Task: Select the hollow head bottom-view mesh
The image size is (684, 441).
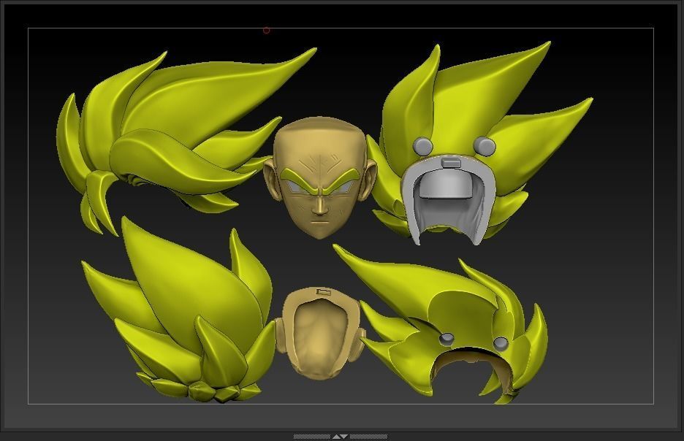Action: [320, 332]
